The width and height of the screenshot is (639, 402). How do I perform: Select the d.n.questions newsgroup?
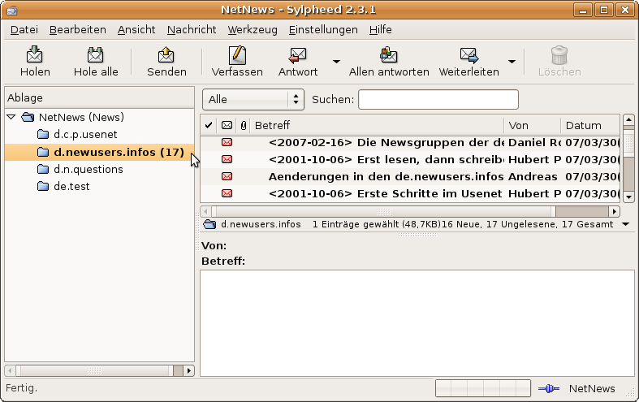coord(88,169)
